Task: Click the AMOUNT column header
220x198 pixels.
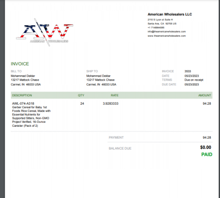Action: coord(205,95)
